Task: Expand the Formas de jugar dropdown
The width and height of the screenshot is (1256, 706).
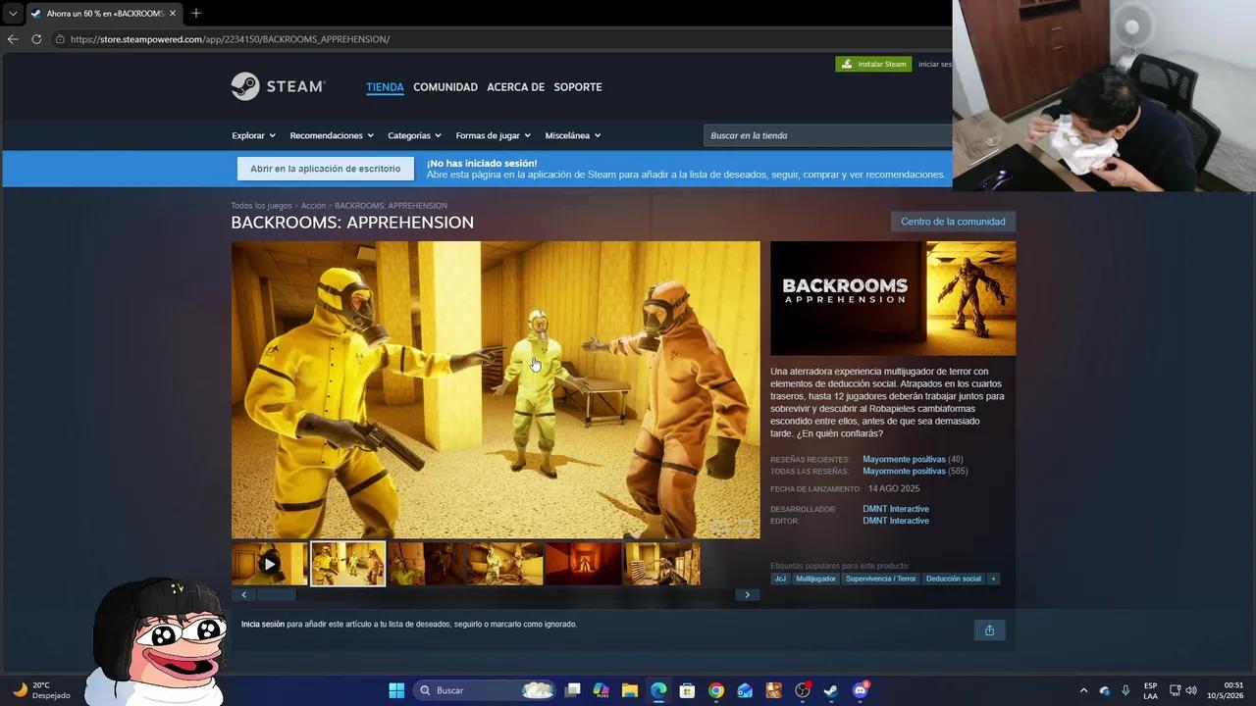Action: 493,135
